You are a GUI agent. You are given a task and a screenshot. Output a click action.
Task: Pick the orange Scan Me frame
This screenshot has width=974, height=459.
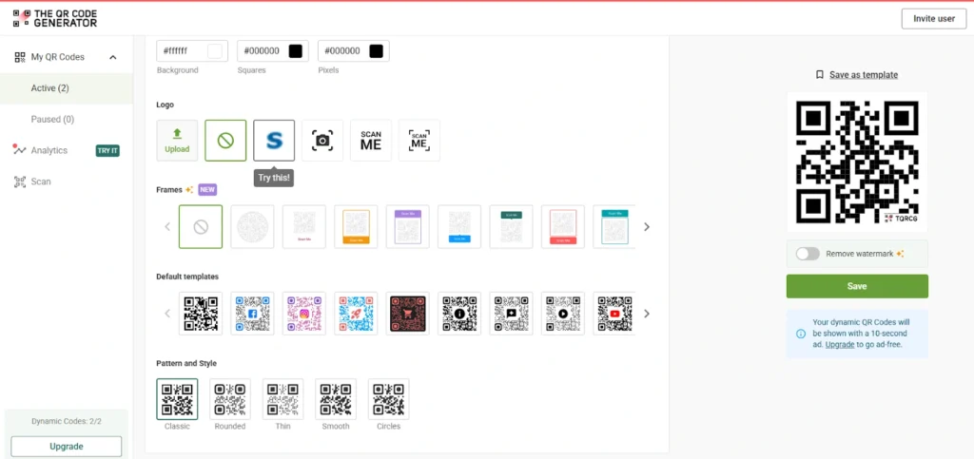[356, 227]
